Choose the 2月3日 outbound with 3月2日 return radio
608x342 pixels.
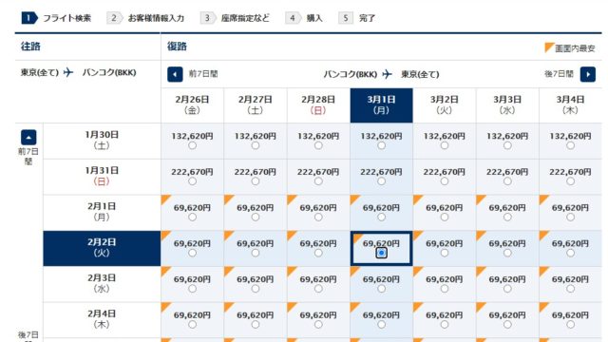(x=445, y=289)
